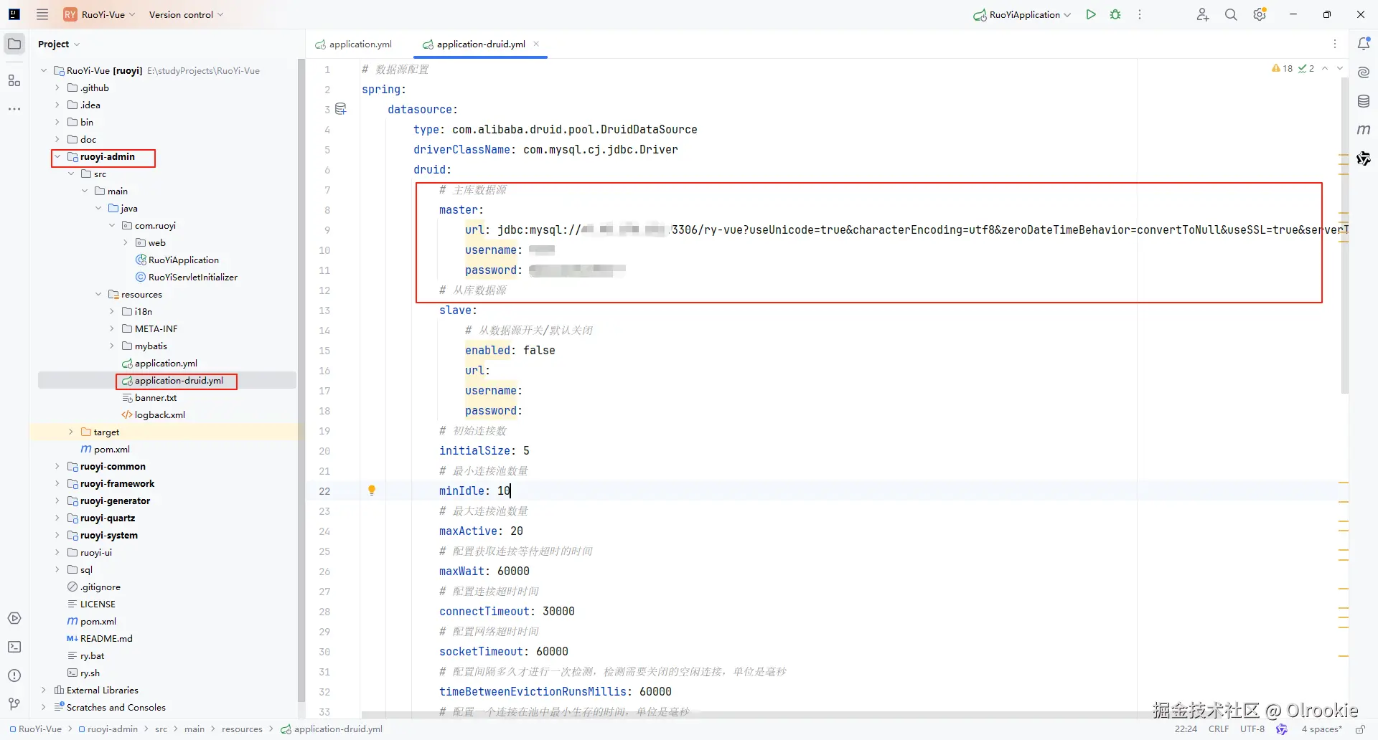Image resolution: width=1378 pixels, height=740 pixels.
Task: Open the Version control dropdown
Action: (x=186, y=14)
